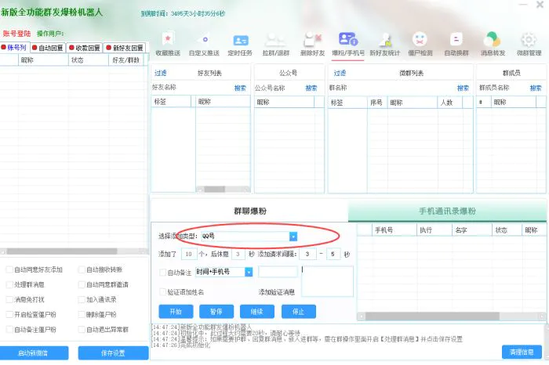This screenshot has width=549, height=365.
Task: Click the phone number table horizontal scrollbar
Action: tap(452, 316)
